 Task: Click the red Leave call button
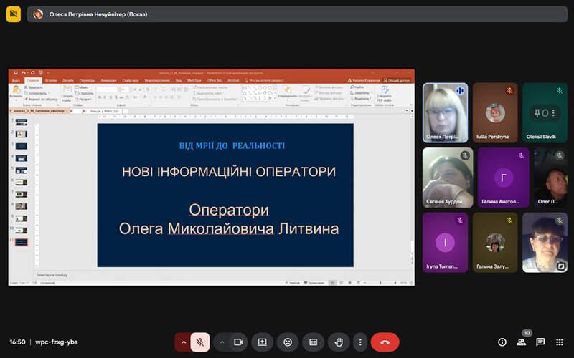point(385,342)
